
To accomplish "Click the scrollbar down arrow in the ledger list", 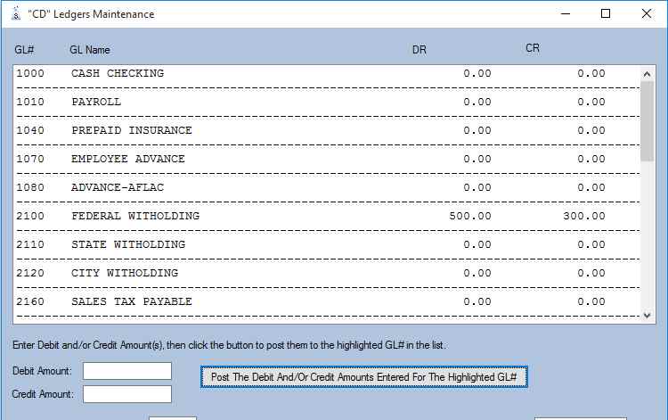I will click(647, 316).
